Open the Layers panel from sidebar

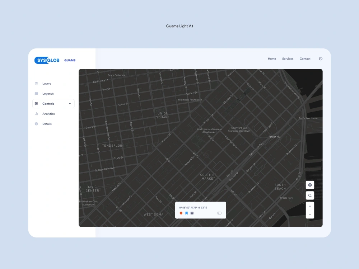(x=47, y=84)
